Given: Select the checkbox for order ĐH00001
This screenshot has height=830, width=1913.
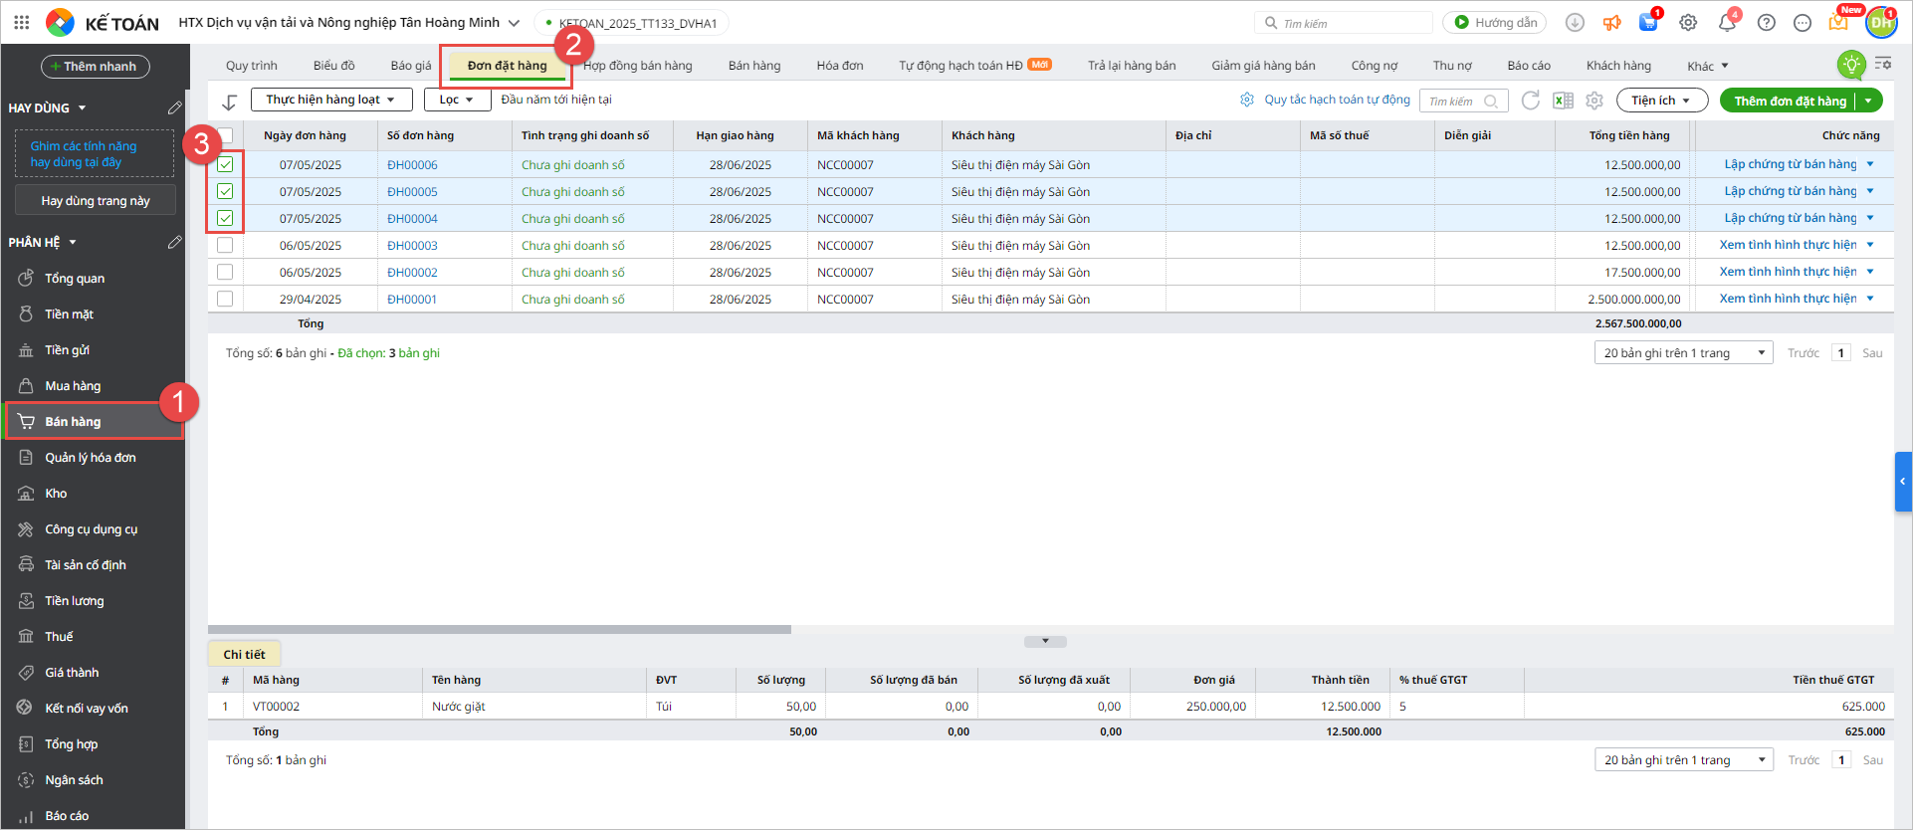Looking at the screenshot, I should click(x=225, y=299).
